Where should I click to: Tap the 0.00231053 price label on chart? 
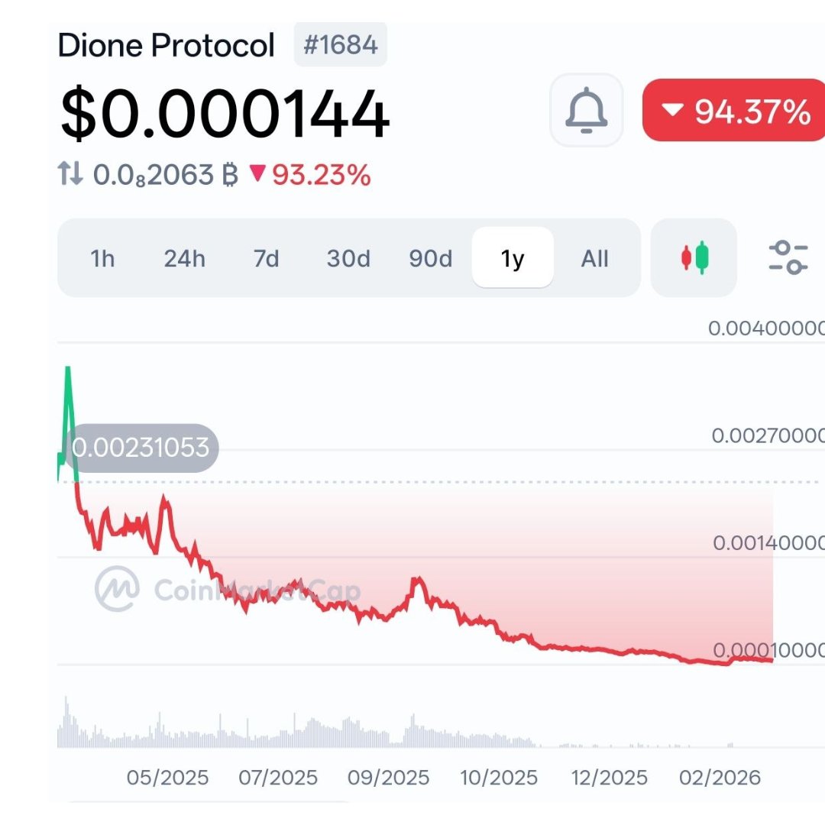141,447
